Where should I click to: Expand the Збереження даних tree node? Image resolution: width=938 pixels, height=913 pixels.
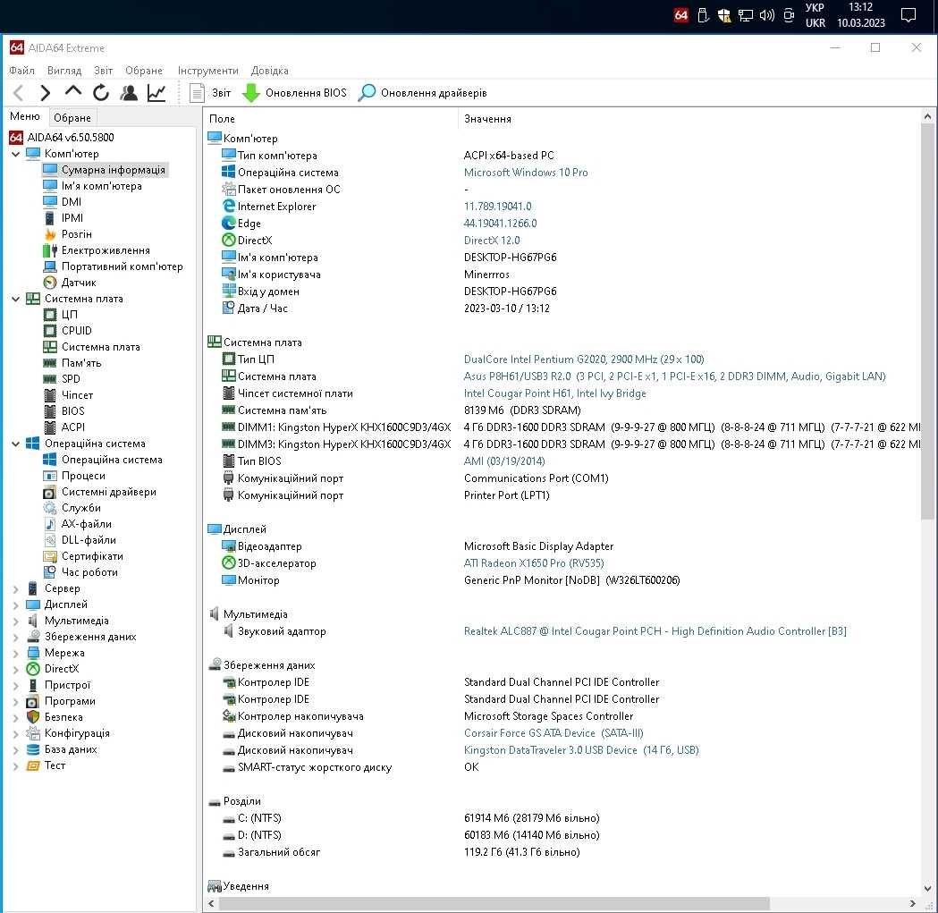[x=16, y=638]
